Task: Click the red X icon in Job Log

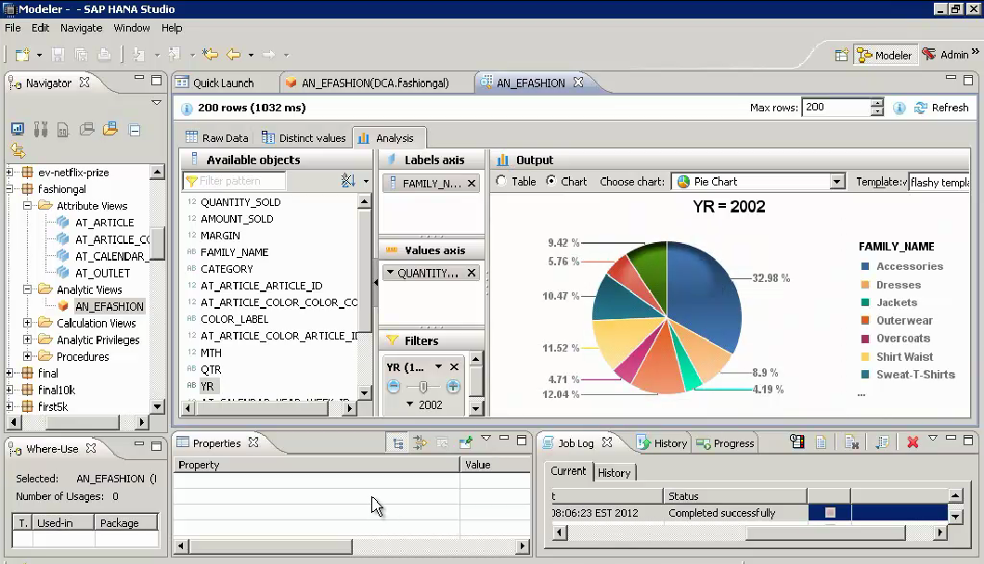Action: 913,443
